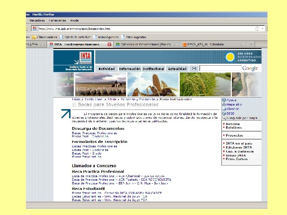
Task: Open the Últimas noticias feed bookmark
Action: tap(45, 37)
